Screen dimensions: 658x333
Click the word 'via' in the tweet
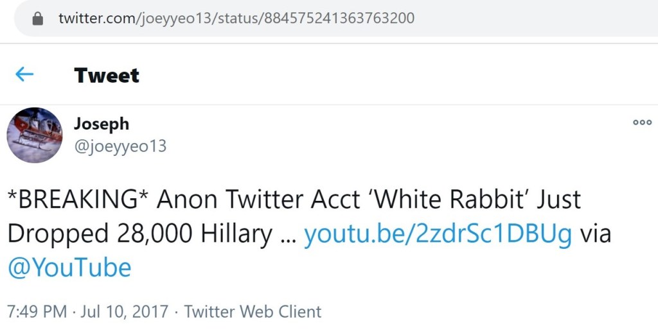(595, 234)
